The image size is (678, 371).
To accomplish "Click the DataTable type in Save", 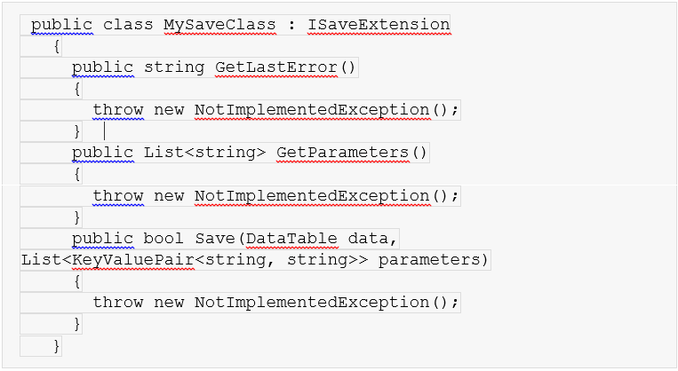I will [291, 239].
